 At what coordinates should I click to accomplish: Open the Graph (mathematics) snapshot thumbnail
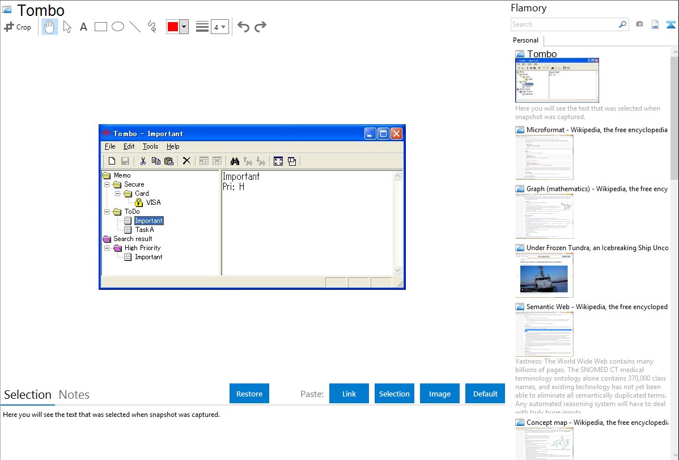pyautogui.click(x=544, y=216)
